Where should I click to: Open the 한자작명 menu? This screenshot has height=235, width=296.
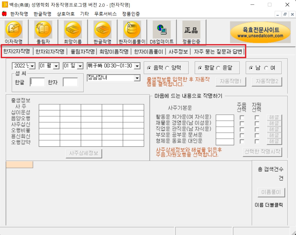pos(19,14)
